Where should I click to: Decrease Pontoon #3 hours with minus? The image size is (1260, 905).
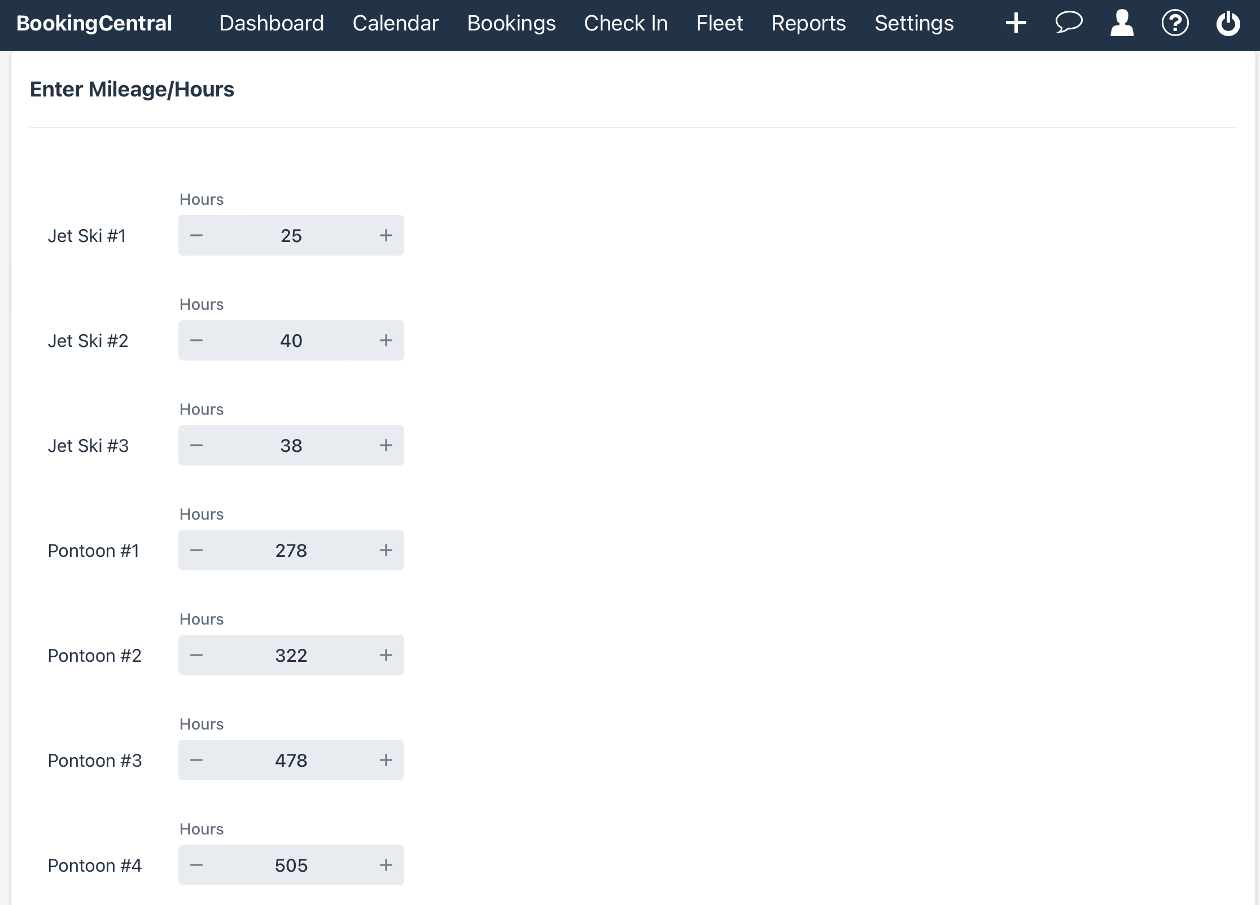point(196,760)
